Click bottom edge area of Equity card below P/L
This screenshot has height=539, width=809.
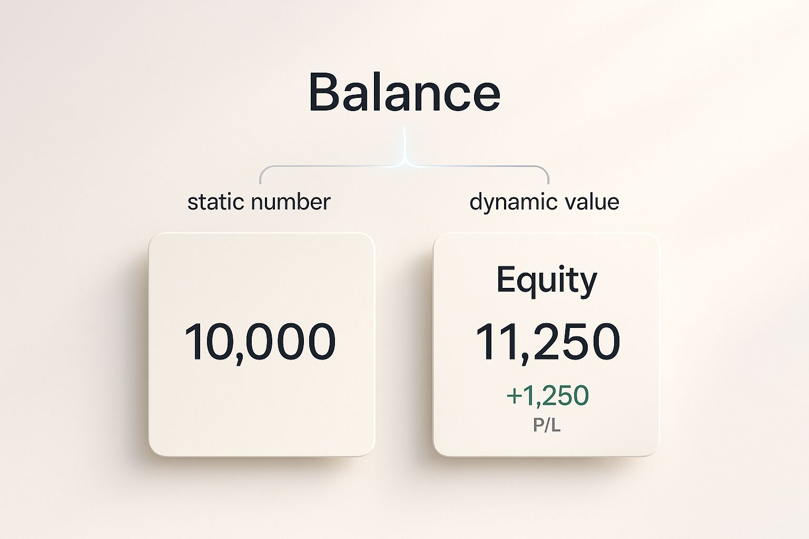pyautogui.click(x=546, y=445)
